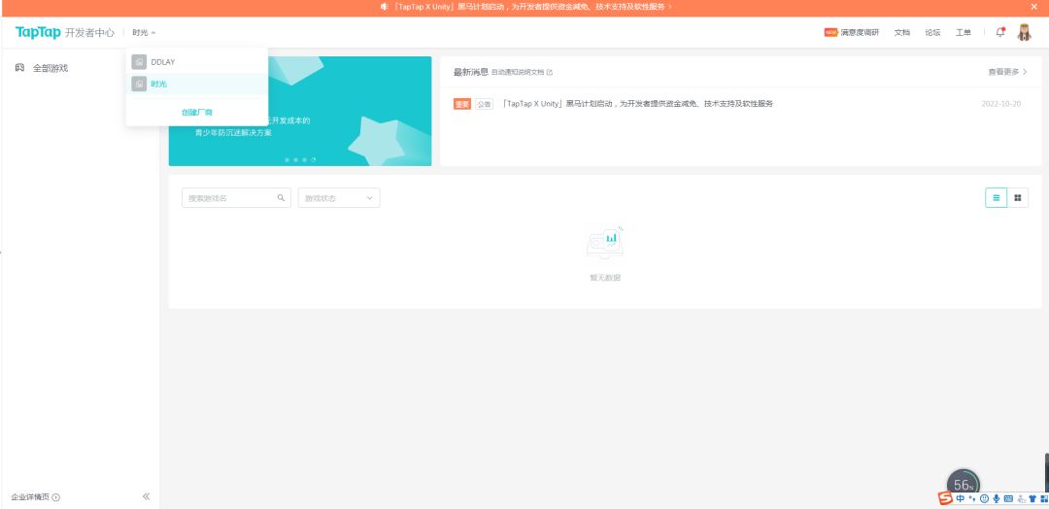Click the IME microphone voice input icon
The image size is (1049, 509).
coord(997,498)
